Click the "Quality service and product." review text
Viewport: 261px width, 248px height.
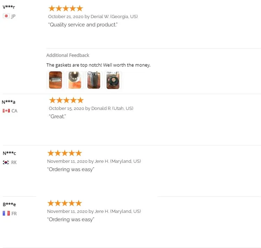pos(83,25)
